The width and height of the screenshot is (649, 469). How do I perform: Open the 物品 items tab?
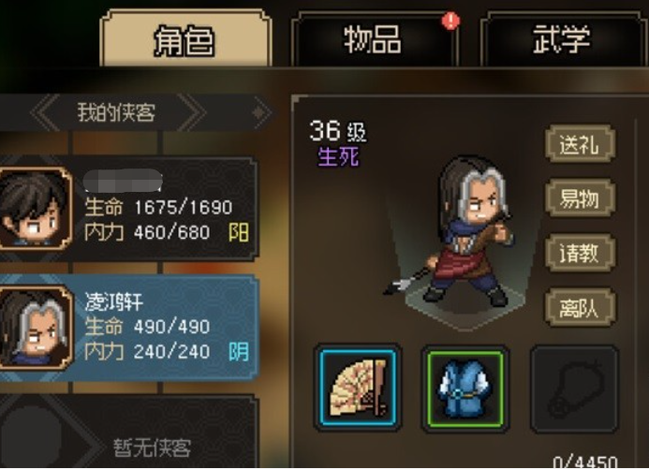(374, 39)
